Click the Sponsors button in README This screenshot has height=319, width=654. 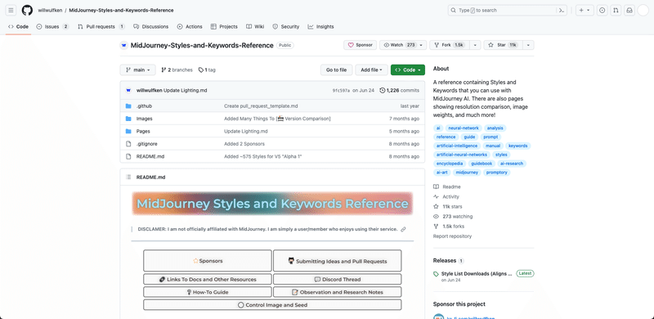click(x=208, y=261)
